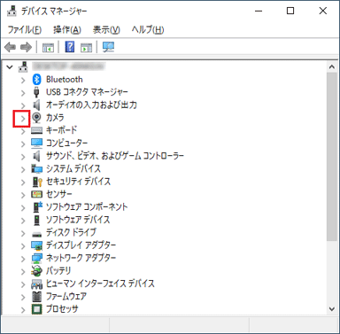Click the ファームウェア icon
Viewport: 340px width, 334px height.
pyautogui.click(x=36, y=297)
